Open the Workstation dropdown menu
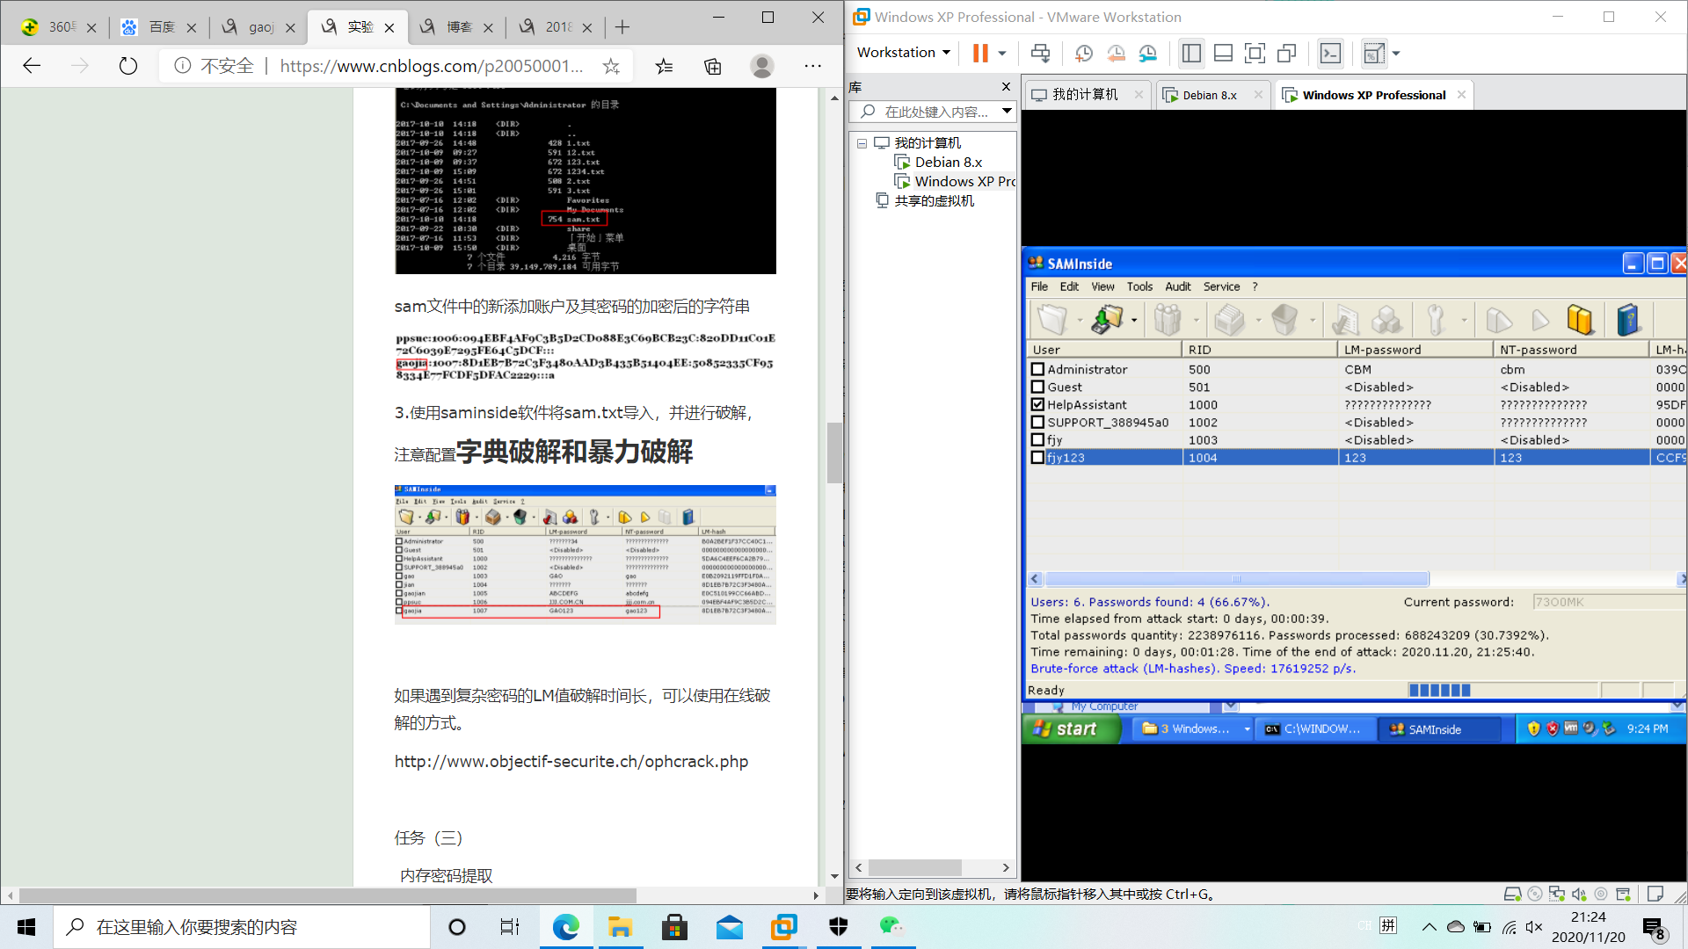This screenshot has height=949, width=1688. [904, 53]
